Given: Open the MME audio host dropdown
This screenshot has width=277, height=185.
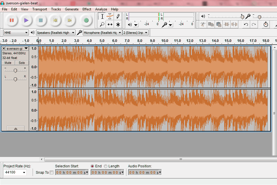Looking at the screenshot, I should click(x=16, y=33).
